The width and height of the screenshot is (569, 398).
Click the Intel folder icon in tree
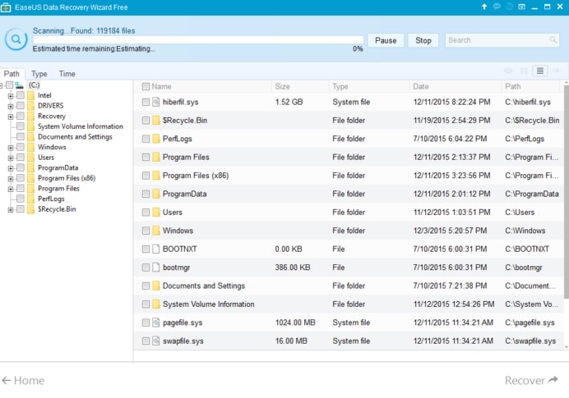pyautogui.click(x=31, y=95)
